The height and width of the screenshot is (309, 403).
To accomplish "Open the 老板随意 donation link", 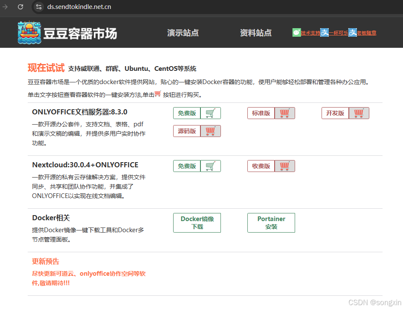I will pos(366,33).
